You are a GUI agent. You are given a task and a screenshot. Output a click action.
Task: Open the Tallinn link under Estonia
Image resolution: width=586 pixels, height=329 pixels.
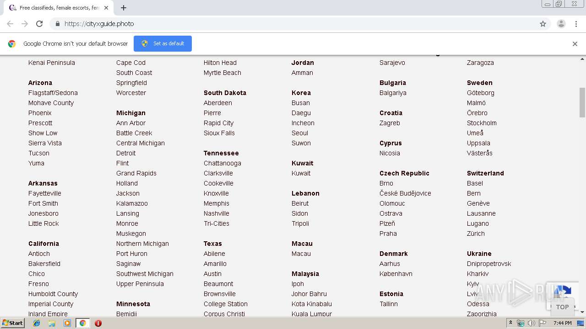(389, 304)
